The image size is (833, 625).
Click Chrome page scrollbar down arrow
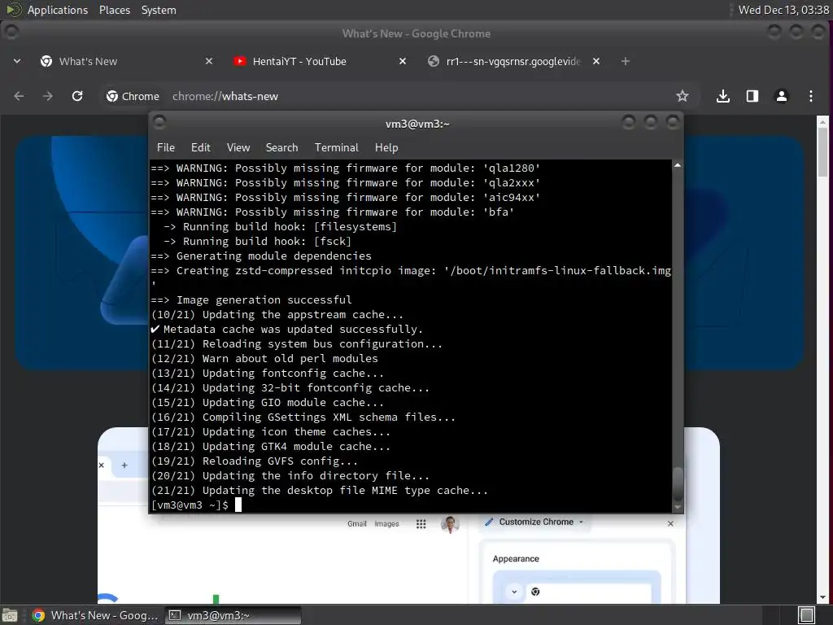point(822,597)
